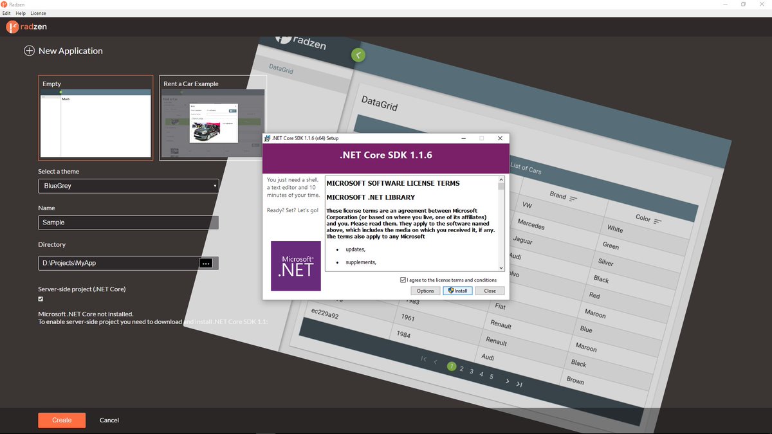Click the Cancel button
The width and height of the screenshot is (772, 434).
(109, 420)
